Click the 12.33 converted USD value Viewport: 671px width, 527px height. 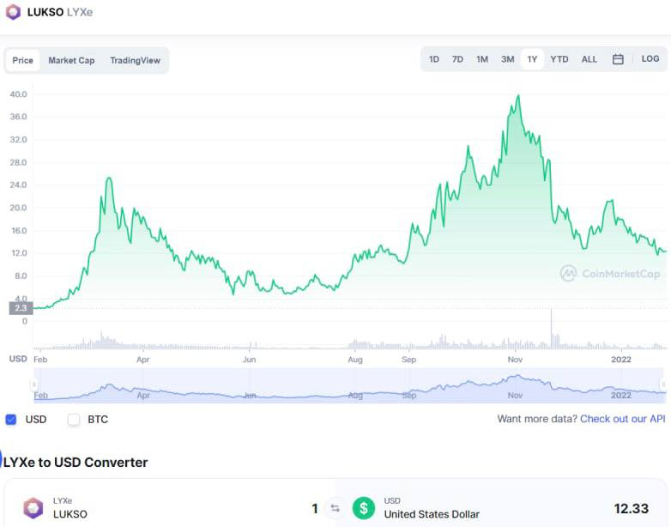point(632,509)
